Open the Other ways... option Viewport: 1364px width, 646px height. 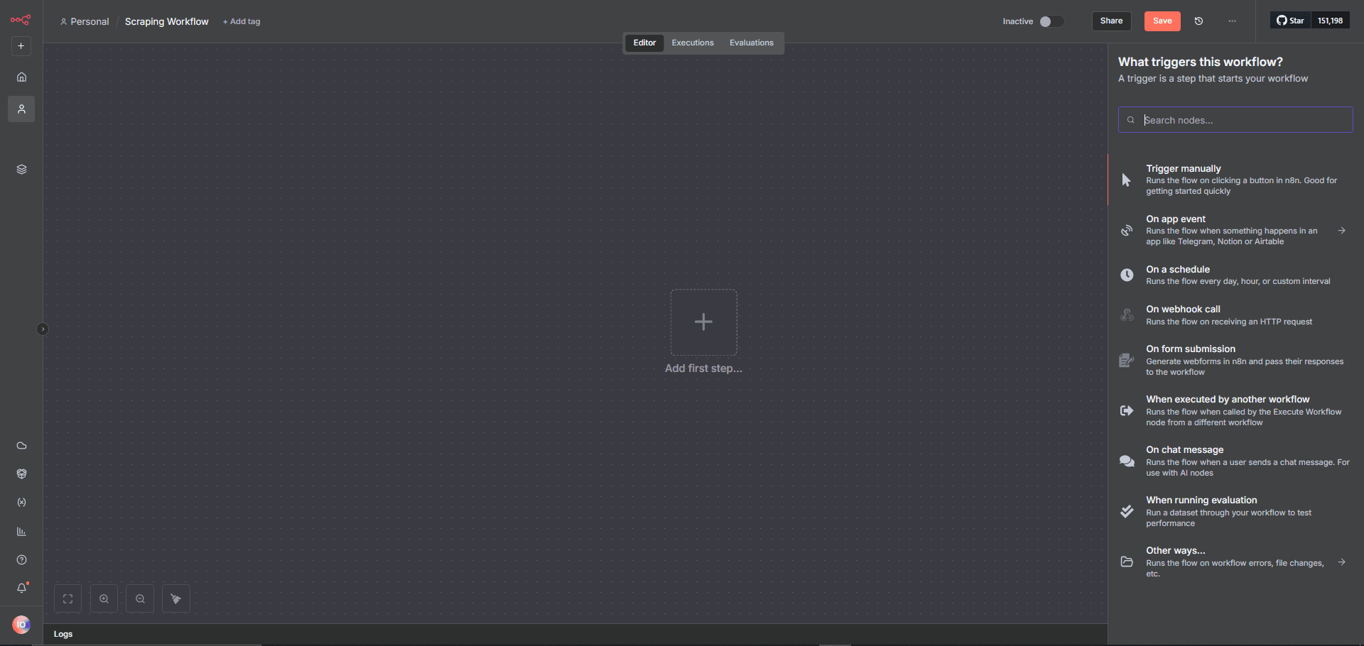[x=1235, y=562]
